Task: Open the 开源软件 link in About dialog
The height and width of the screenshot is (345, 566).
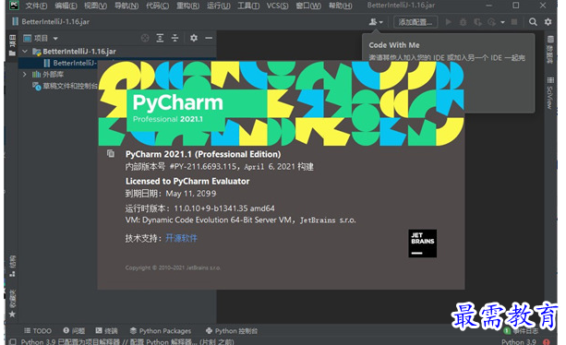Action: click(181, 238)
